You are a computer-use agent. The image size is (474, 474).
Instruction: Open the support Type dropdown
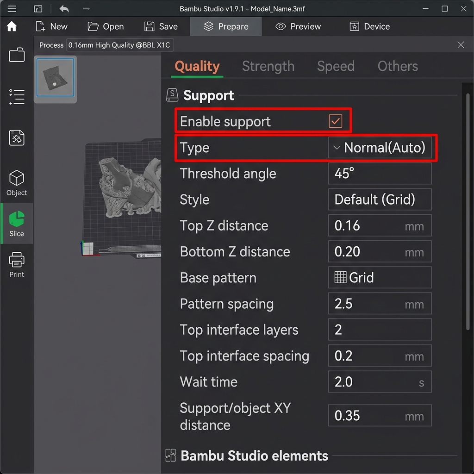point(380,148)
